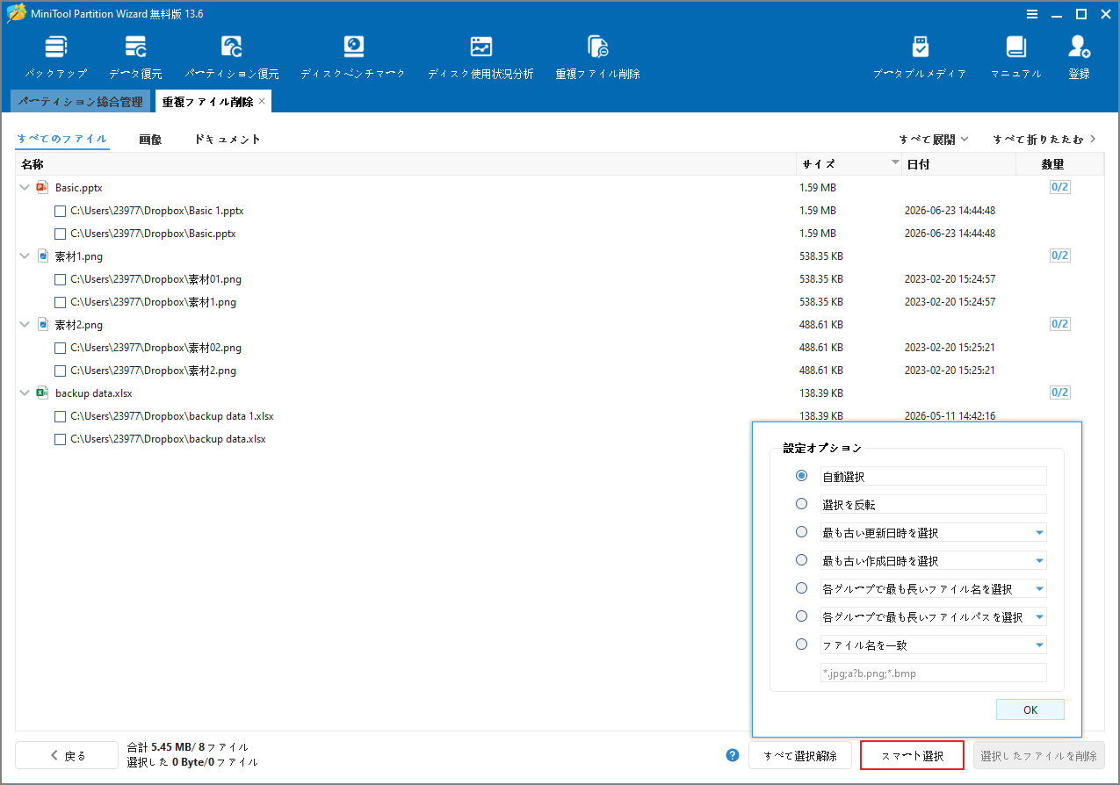Check the Dropbox\backup data.xlsx checkbox
The image size is (1120, 785).
point(60,439)
